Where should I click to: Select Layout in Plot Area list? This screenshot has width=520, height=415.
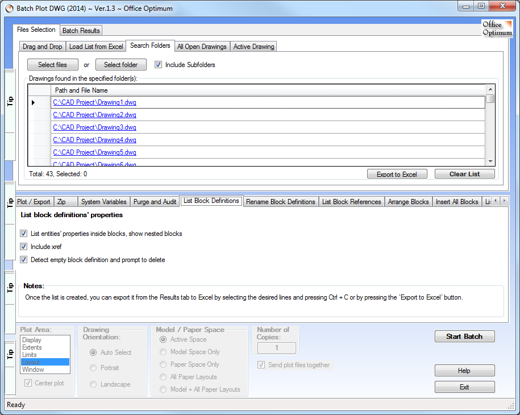(x=45, y=362)
